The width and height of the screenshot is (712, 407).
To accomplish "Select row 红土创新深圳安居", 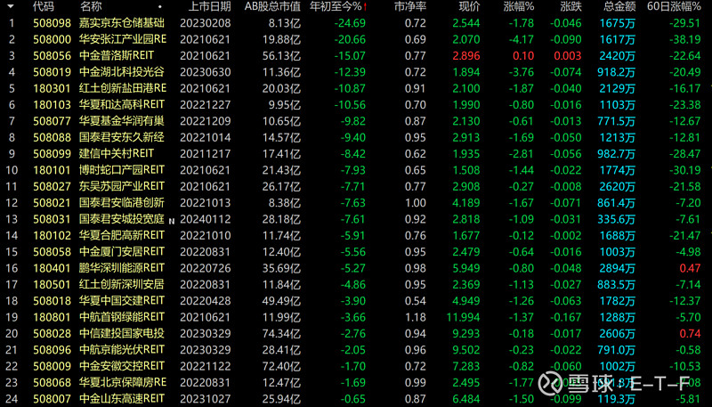I will (x=356, y=284).
